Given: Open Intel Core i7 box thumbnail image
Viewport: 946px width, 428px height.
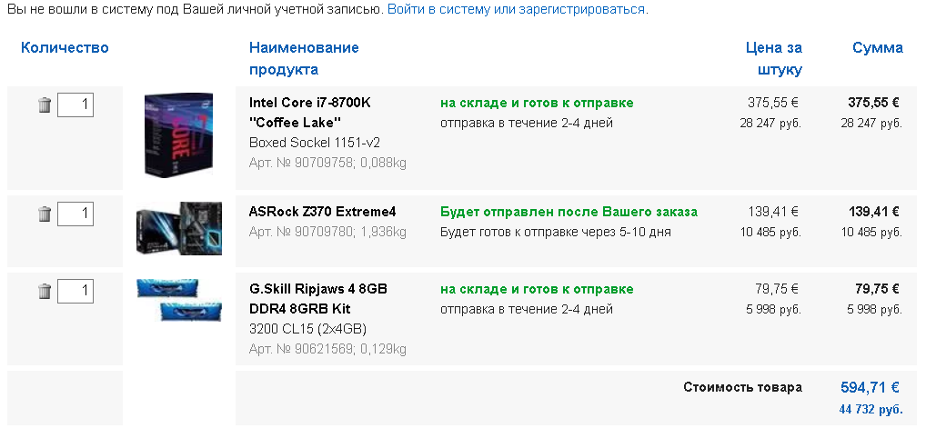Looking at the screenshot, I should click(179, 135).
